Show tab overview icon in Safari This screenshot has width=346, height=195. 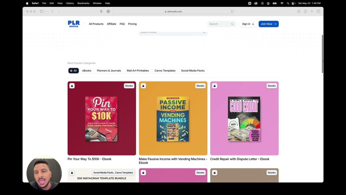click(318, 11)
